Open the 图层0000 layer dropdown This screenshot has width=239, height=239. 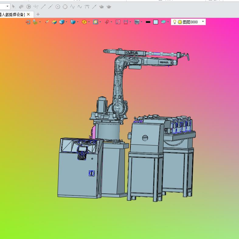point(203,22)
